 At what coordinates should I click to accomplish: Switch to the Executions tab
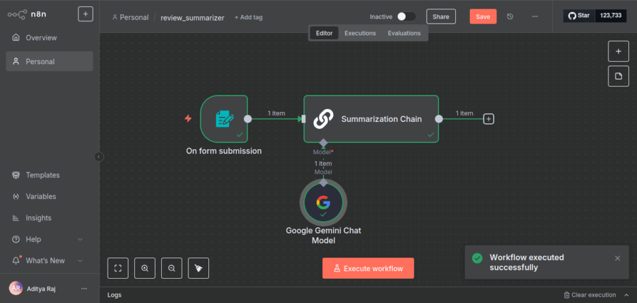pyautogui.click(x=360, y=33)
